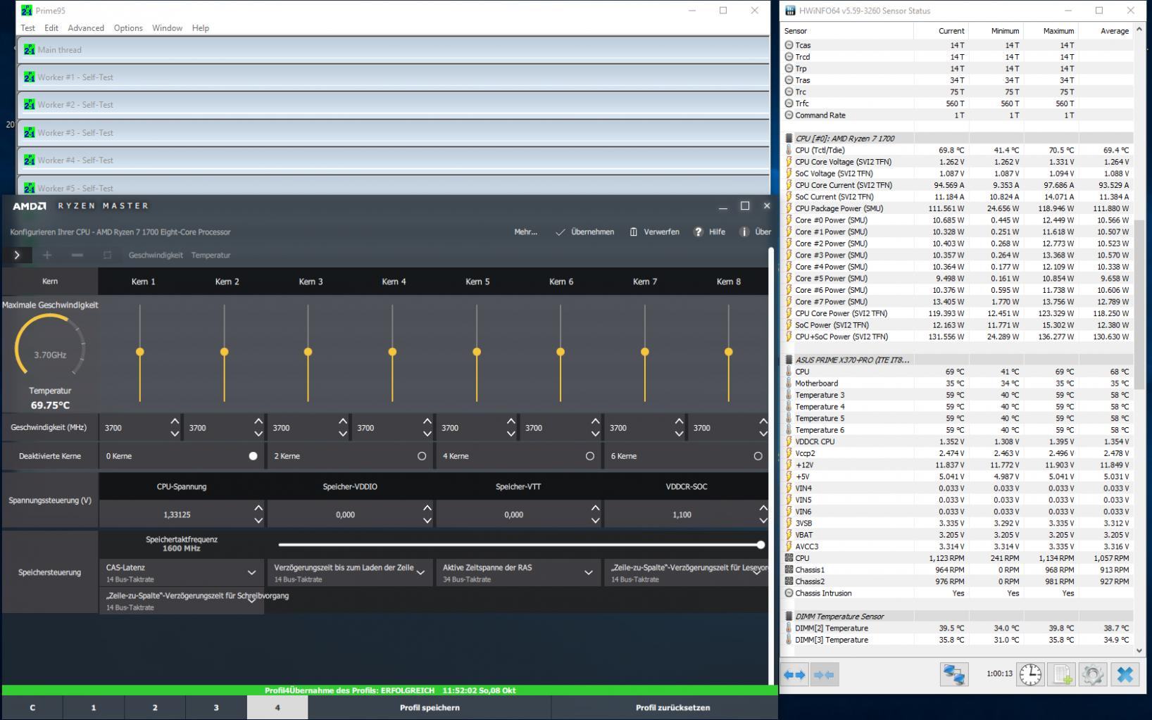Select the CPU Package Power (SMU) row

(958, 208)
